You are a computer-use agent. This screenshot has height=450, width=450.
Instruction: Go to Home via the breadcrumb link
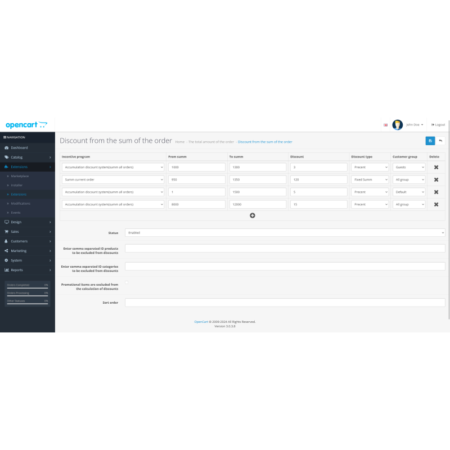tap(179, 142)
